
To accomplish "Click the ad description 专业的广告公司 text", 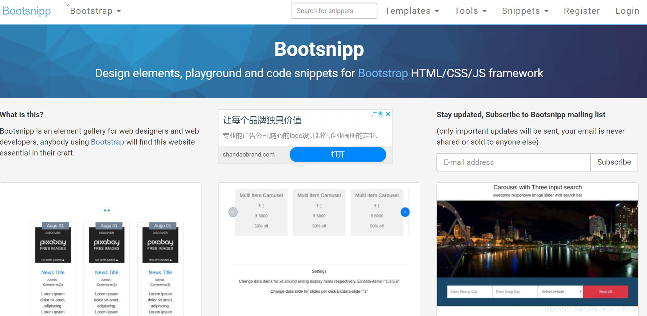I will pyautogui.click(x=300, y=136).
